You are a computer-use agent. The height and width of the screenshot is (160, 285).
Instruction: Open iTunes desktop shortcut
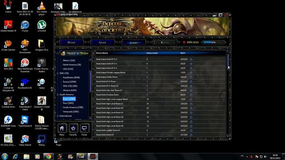pyautogui.click(x=25, y=26)
